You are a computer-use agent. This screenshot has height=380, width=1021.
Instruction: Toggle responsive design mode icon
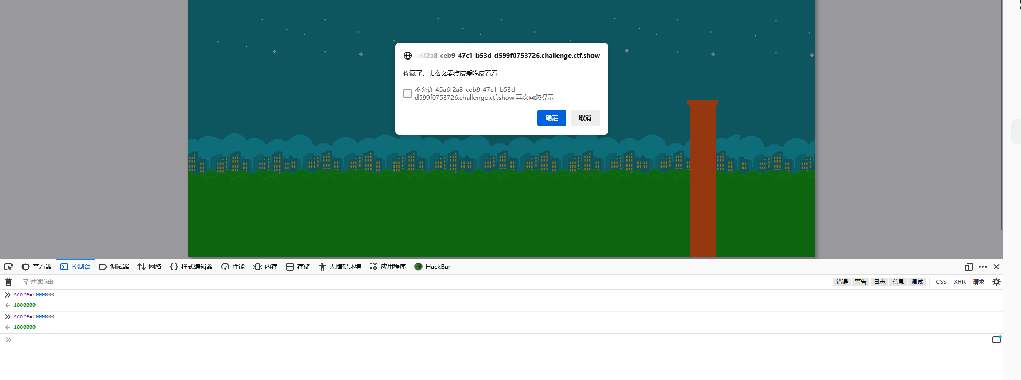[969, 267]
